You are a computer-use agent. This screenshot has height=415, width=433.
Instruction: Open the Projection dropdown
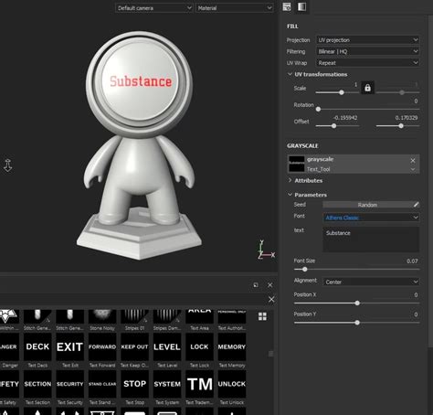tap(368, 40)
